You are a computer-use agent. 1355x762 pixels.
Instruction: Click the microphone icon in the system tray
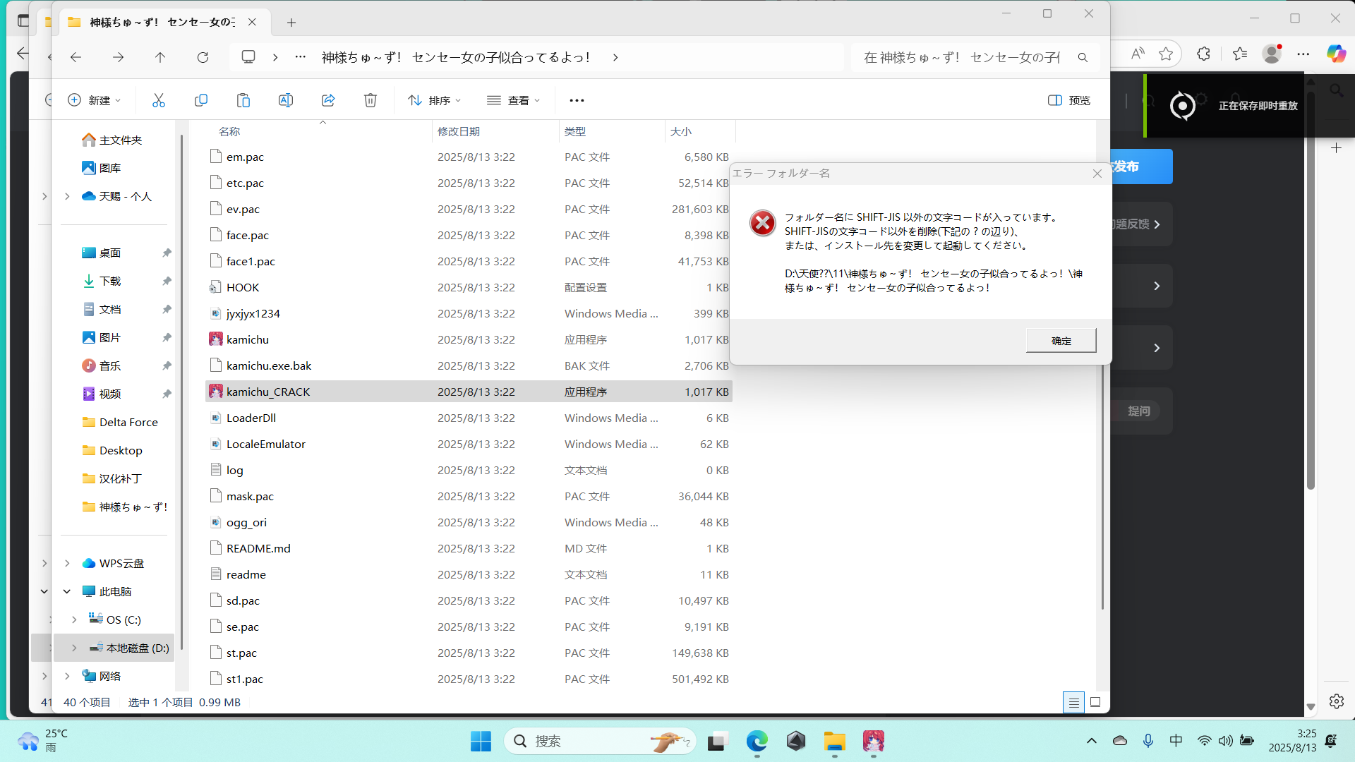pos(1148,741)
